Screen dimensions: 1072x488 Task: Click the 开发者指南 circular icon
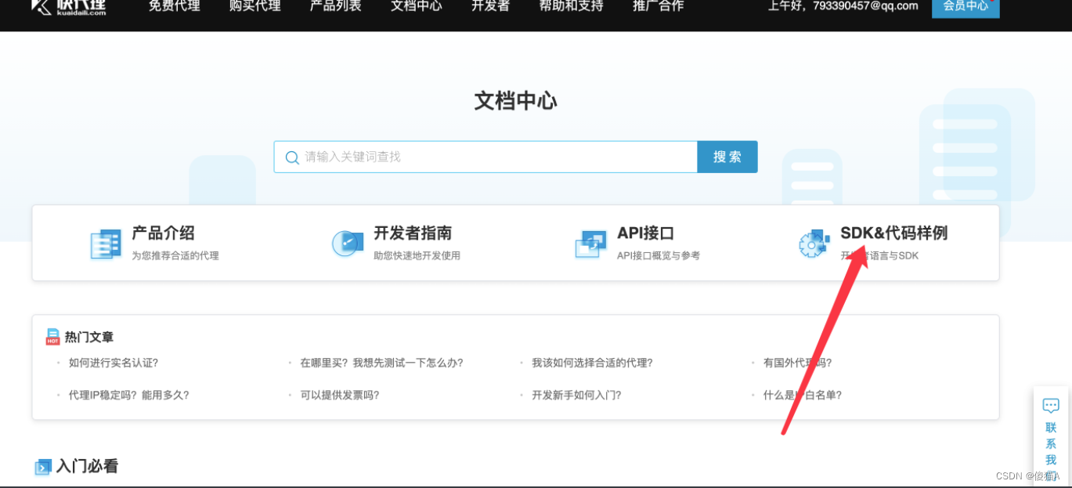click(x=348, y=244)
